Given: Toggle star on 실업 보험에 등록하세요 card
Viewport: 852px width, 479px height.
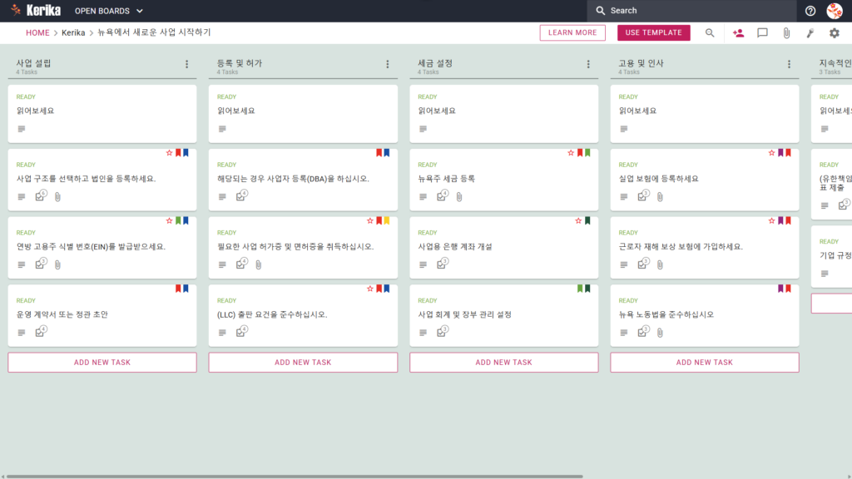Looking at the screenshot, I should [771, 153].
